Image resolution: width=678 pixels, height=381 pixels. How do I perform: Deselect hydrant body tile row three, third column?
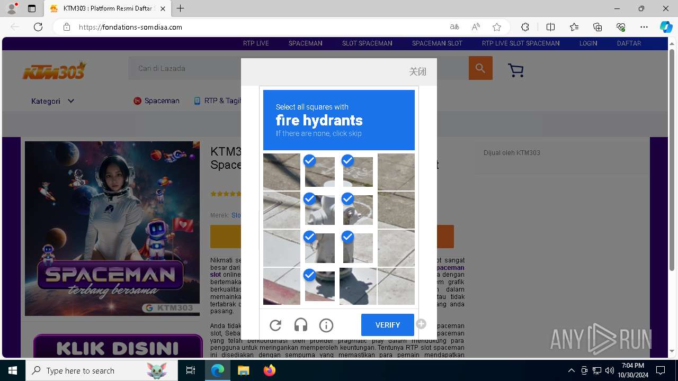[358, 248]
